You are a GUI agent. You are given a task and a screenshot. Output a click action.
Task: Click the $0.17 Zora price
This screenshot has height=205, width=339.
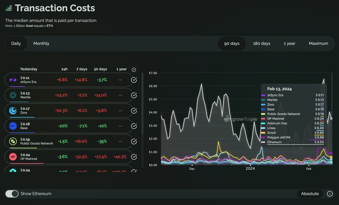pos(25,108)
